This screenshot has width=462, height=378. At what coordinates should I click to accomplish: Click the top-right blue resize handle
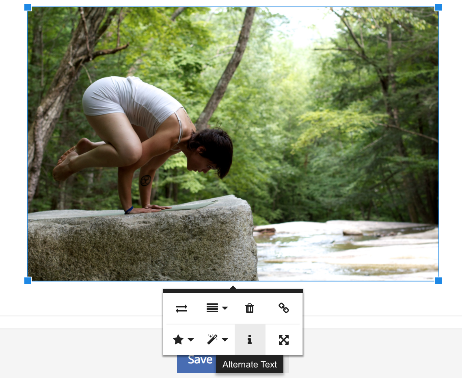coord(438,7)
